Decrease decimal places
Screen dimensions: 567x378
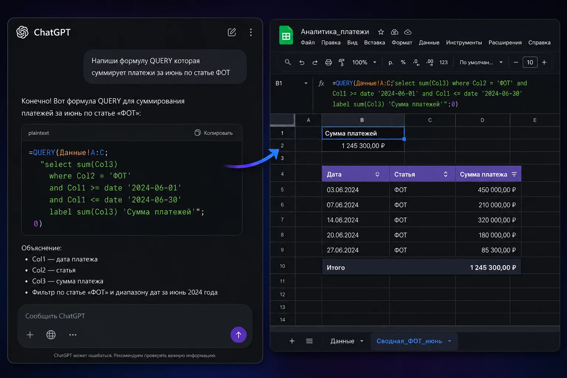click(x=416, y=62)
